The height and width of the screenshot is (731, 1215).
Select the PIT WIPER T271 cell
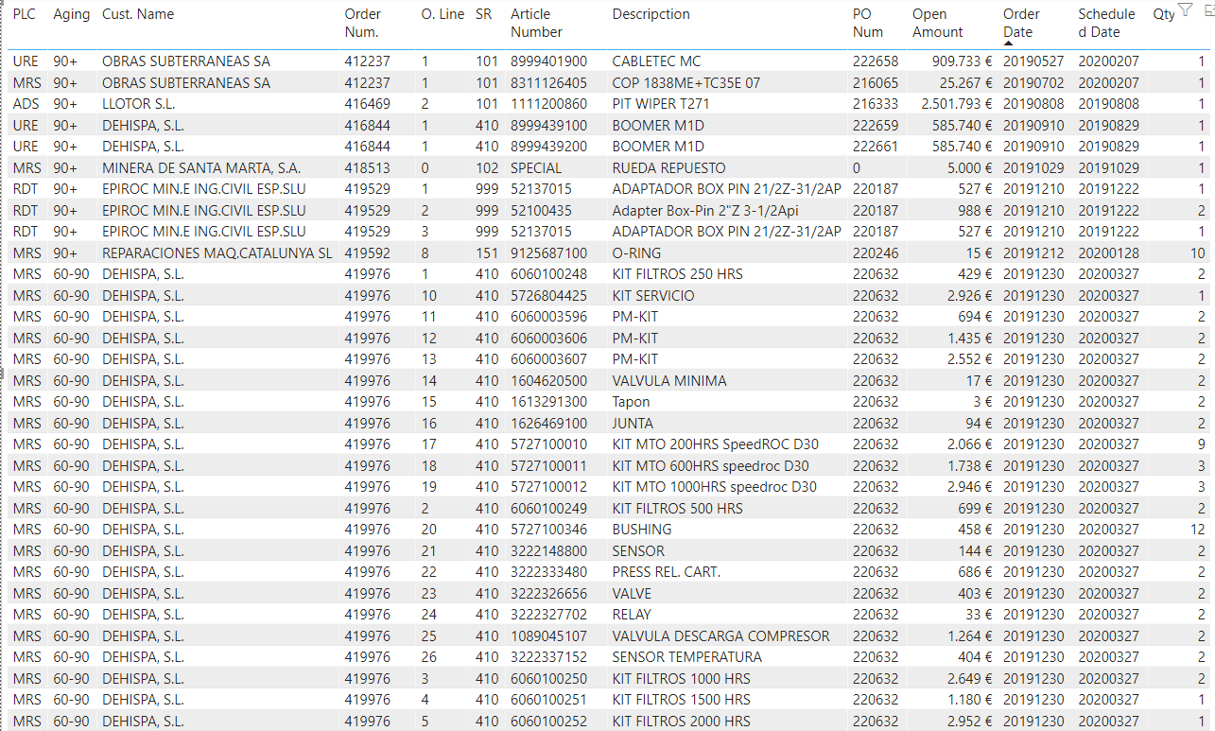[661, 104]
